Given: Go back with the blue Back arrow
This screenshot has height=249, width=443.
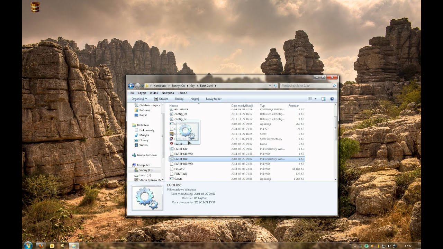Looking at the screenshot, I should point(131,86).
